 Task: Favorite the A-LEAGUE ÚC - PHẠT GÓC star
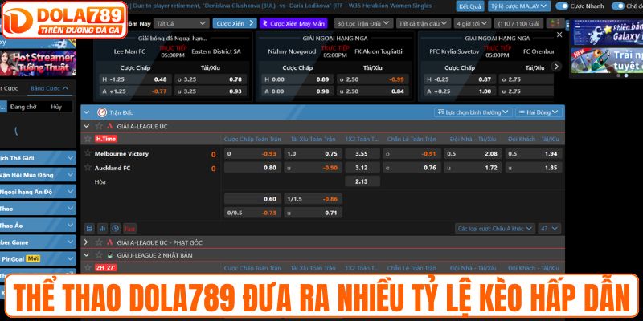99,242
